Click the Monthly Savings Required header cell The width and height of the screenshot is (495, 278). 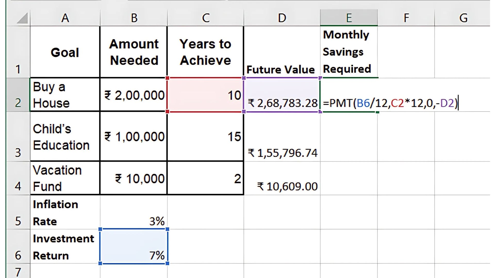point(349,52)
